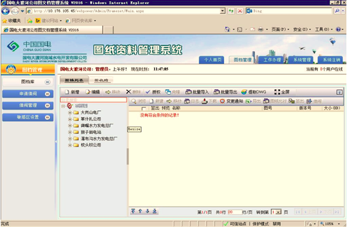Click the 图档库 sidebar button

27,82
